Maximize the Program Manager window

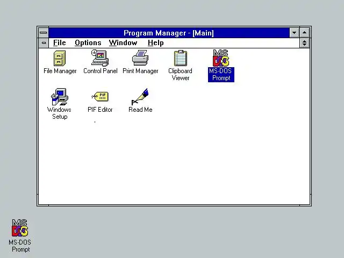coord(305,33)
